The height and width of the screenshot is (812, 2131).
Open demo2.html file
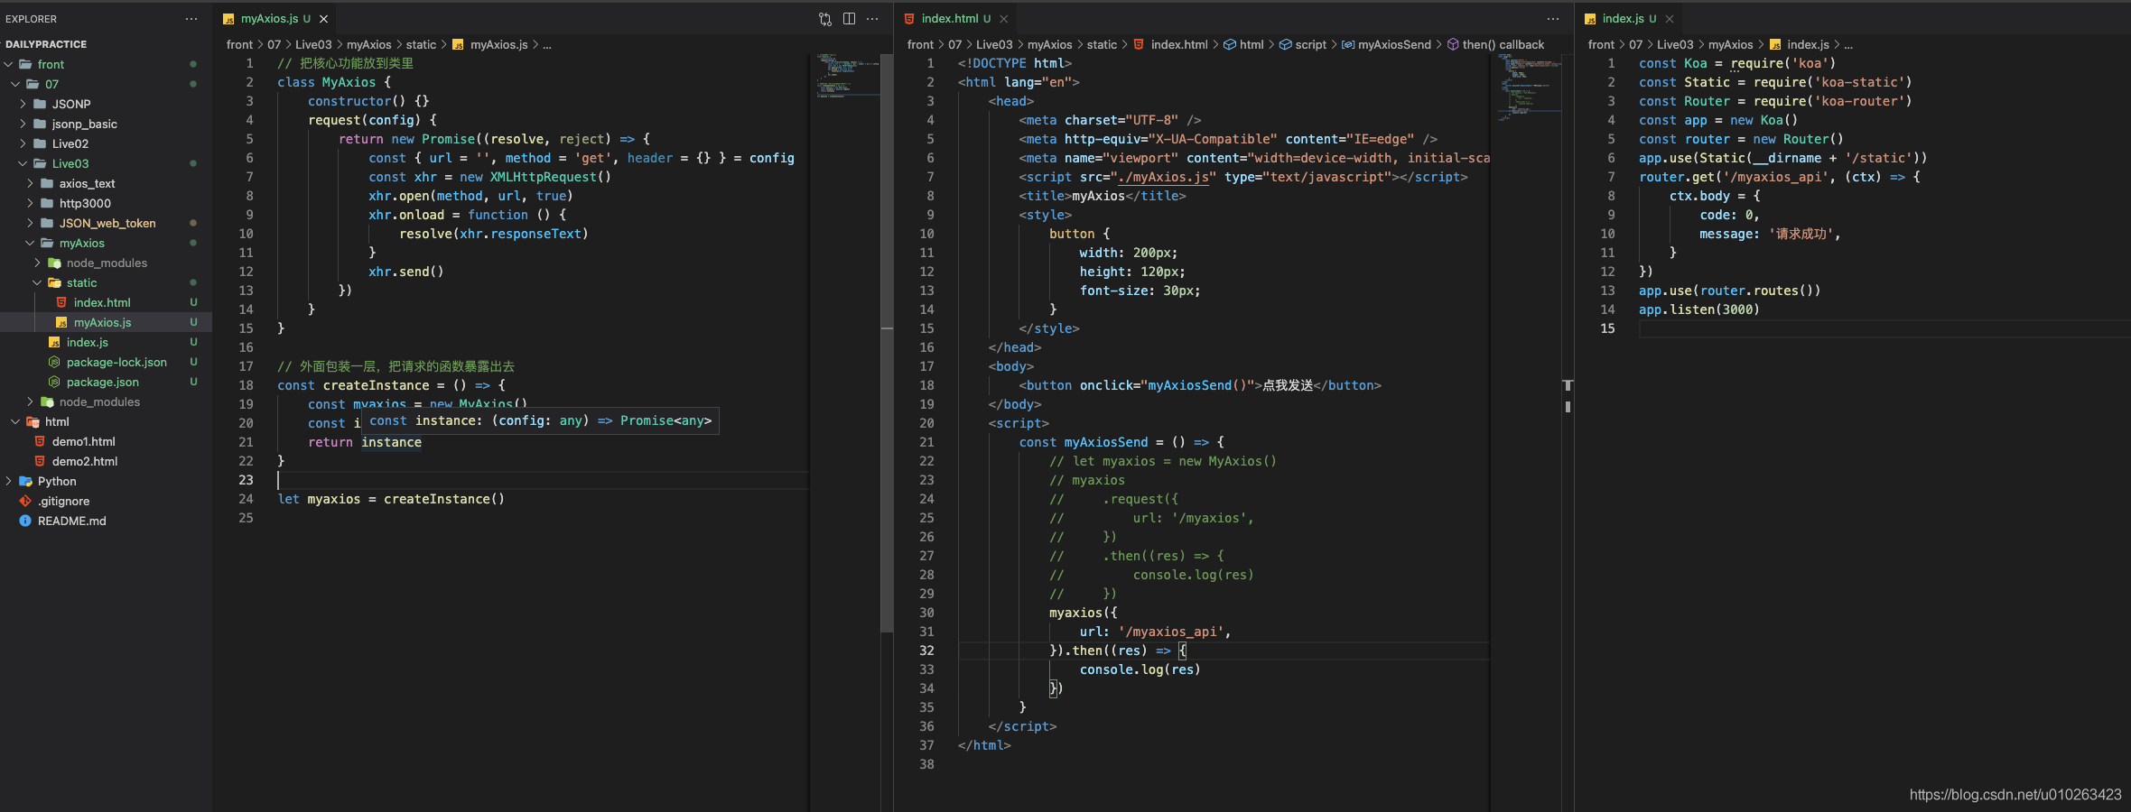pos(106,461)
